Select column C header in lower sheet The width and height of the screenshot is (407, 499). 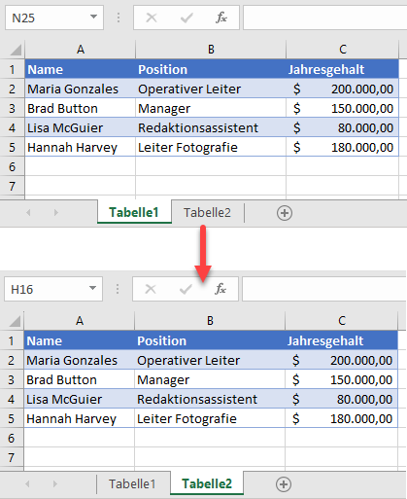(342, 321)
